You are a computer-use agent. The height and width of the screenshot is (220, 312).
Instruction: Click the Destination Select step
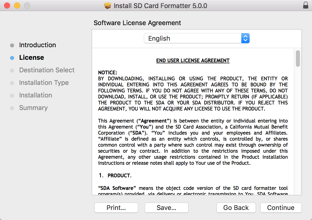click(x=47, y=70)
